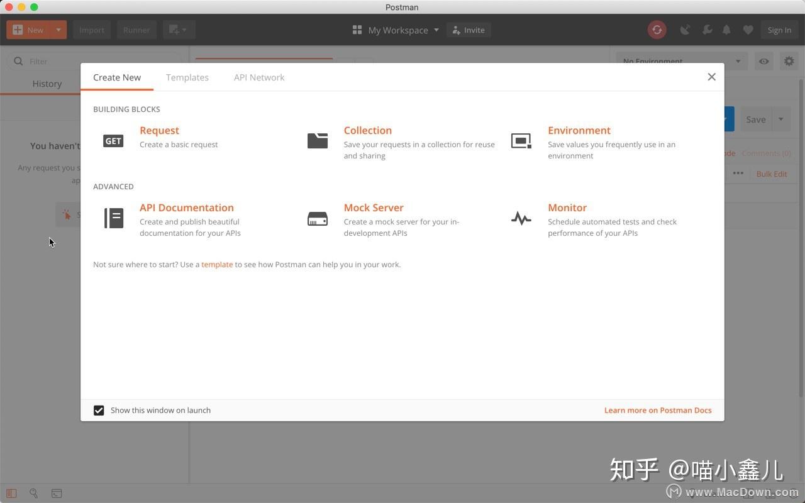Click the notifications bell icon

click(726, 30)
